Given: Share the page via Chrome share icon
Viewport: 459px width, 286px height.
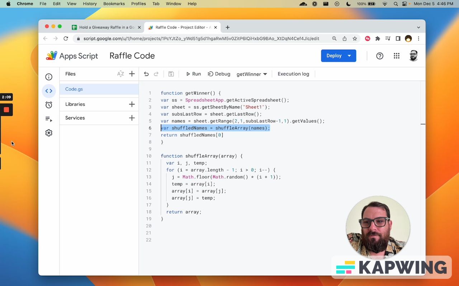Looking at the screenshot, I should click(345, 39).
